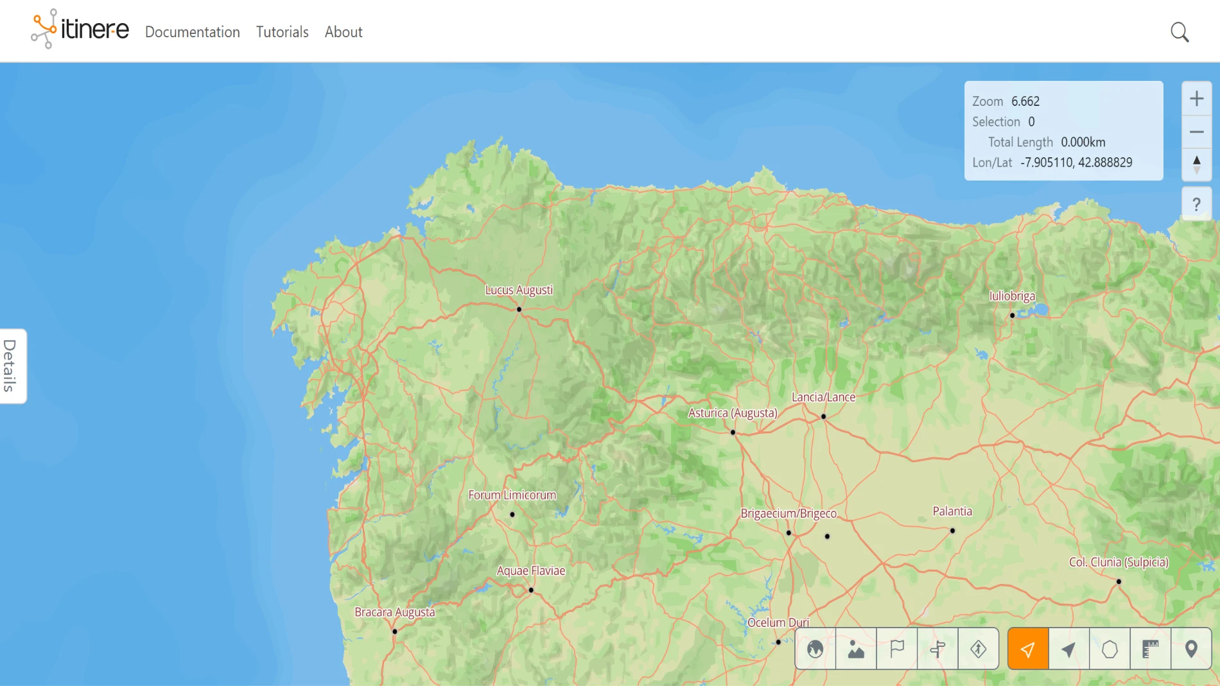Select the navigation cursor tool
1220x686 pixels.
coord(1028,648)
